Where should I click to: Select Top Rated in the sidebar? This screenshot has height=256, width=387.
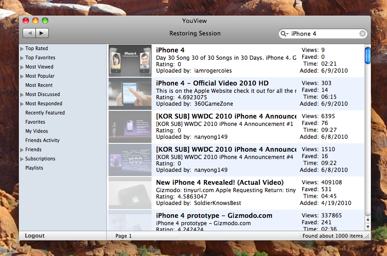pos(36,48)
